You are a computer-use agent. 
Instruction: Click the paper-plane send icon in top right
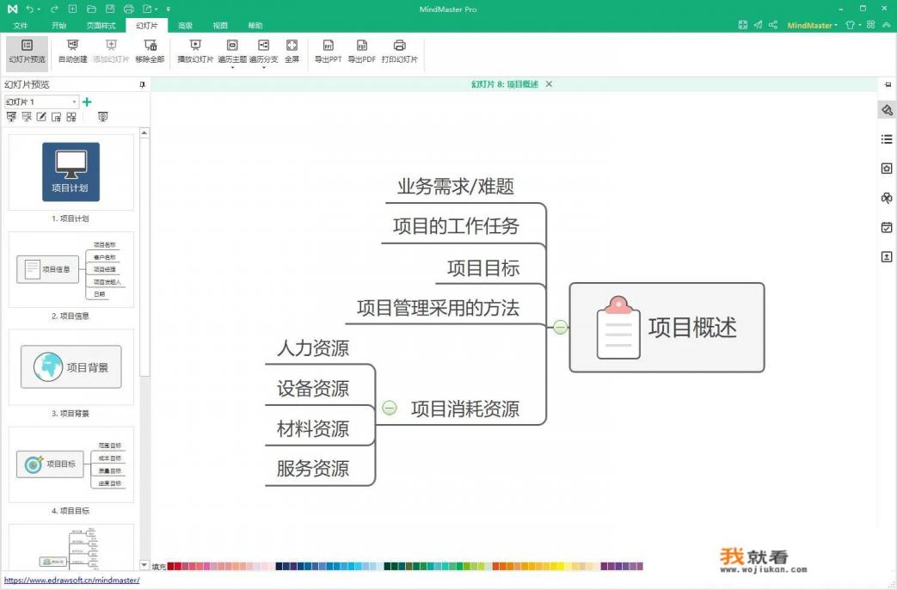point(758,25)
